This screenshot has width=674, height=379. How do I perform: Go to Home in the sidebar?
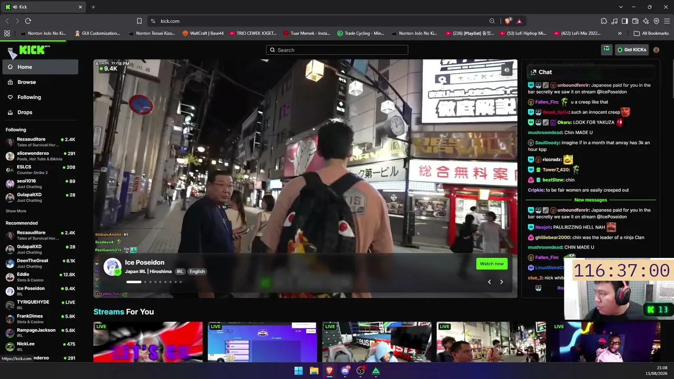[41, 67]
